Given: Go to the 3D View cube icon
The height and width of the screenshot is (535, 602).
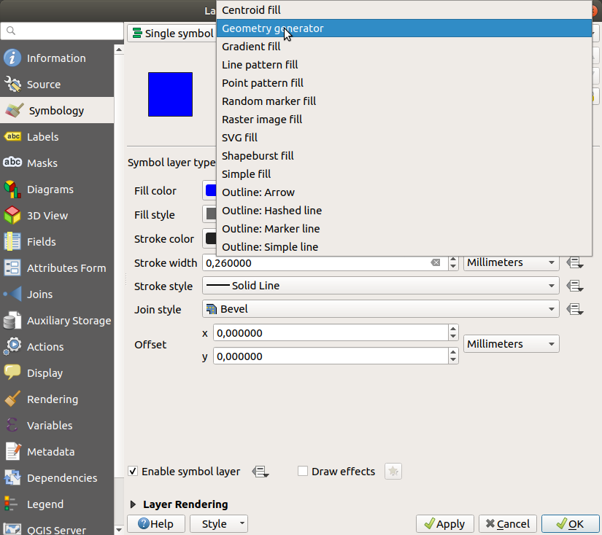Looking at the screenshot, I should [12, 216].
